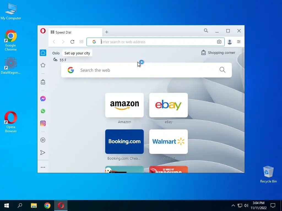
Task: Click the network tray icon
Action: (x=240, y=206)
